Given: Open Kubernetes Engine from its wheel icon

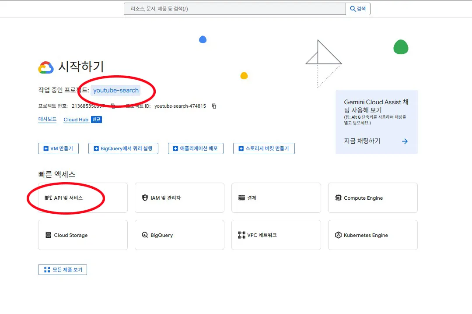Looking at the screenshot, I should tap(338, 235).
